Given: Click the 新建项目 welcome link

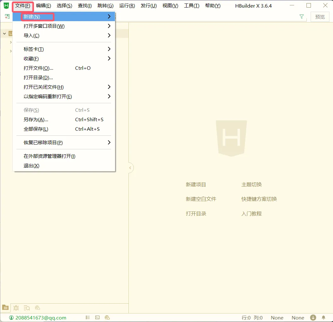Looking at the screenshot, I should [196, 185].
